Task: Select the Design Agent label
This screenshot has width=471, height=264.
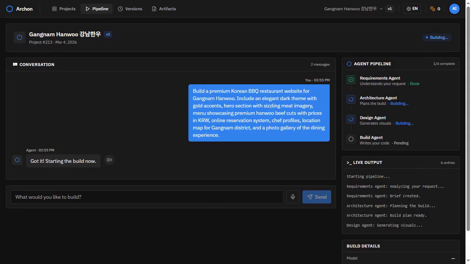Action: 373,118
